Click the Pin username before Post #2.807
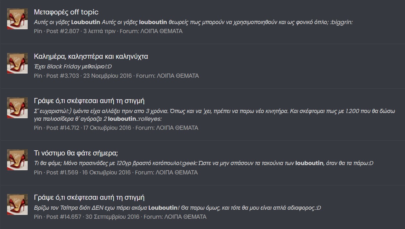The height and width of the screenshot is (229, 405). pos(38,31)
